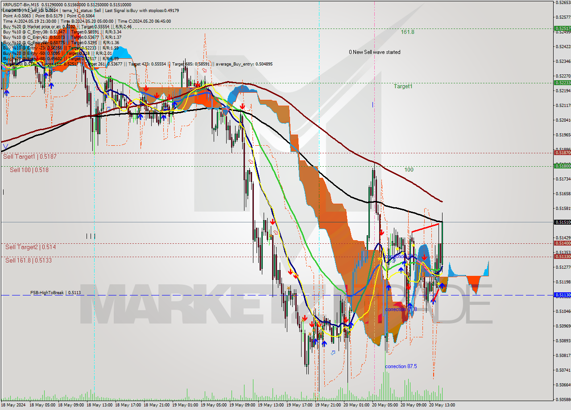571x410 pixels.
Task: Click the 0.51046 price axis value
Action: coord(563,311)
